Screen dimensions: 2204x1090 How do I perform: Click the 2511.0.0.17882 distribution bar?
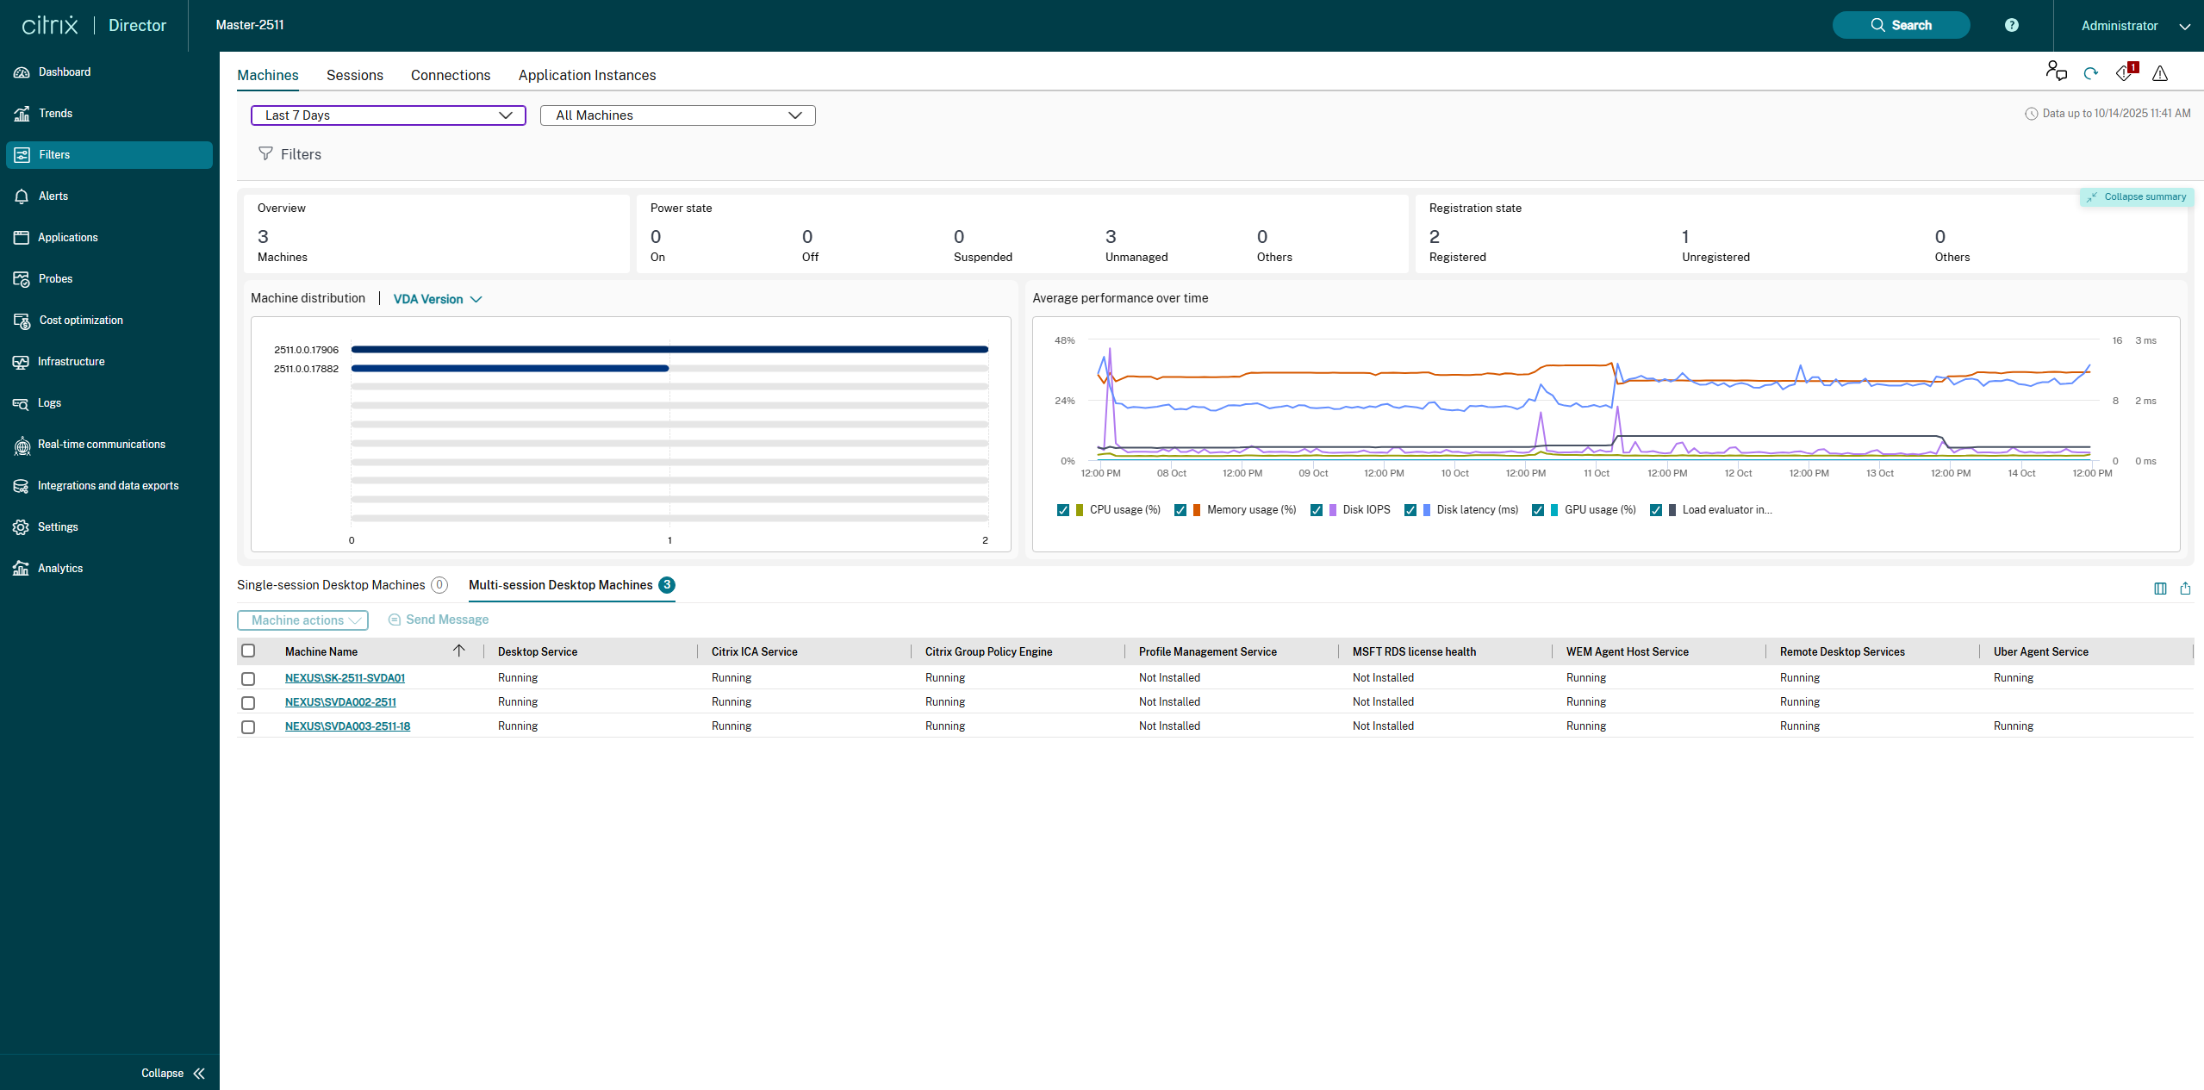[510, 369]
